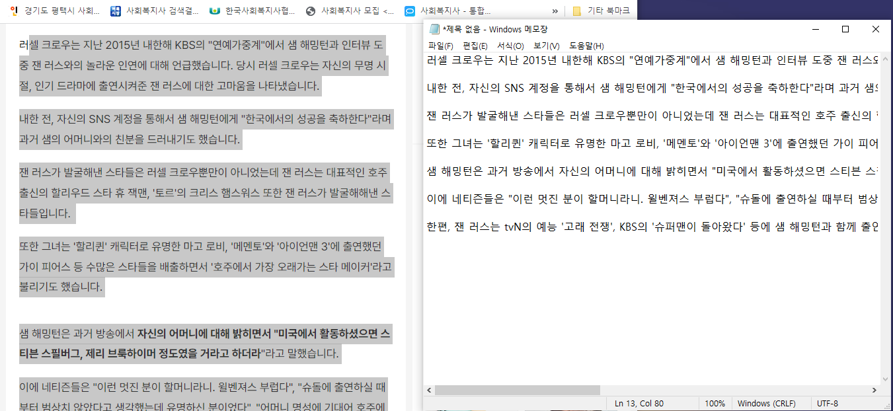This screenshot has width=893, height=411.
Task: Open the 경기도 평택시 사회 bookmark
Action: (56, 11)
